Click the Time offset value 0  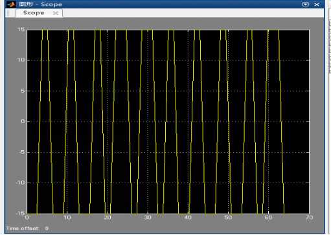pyautogui.click(x=47, y=228)
